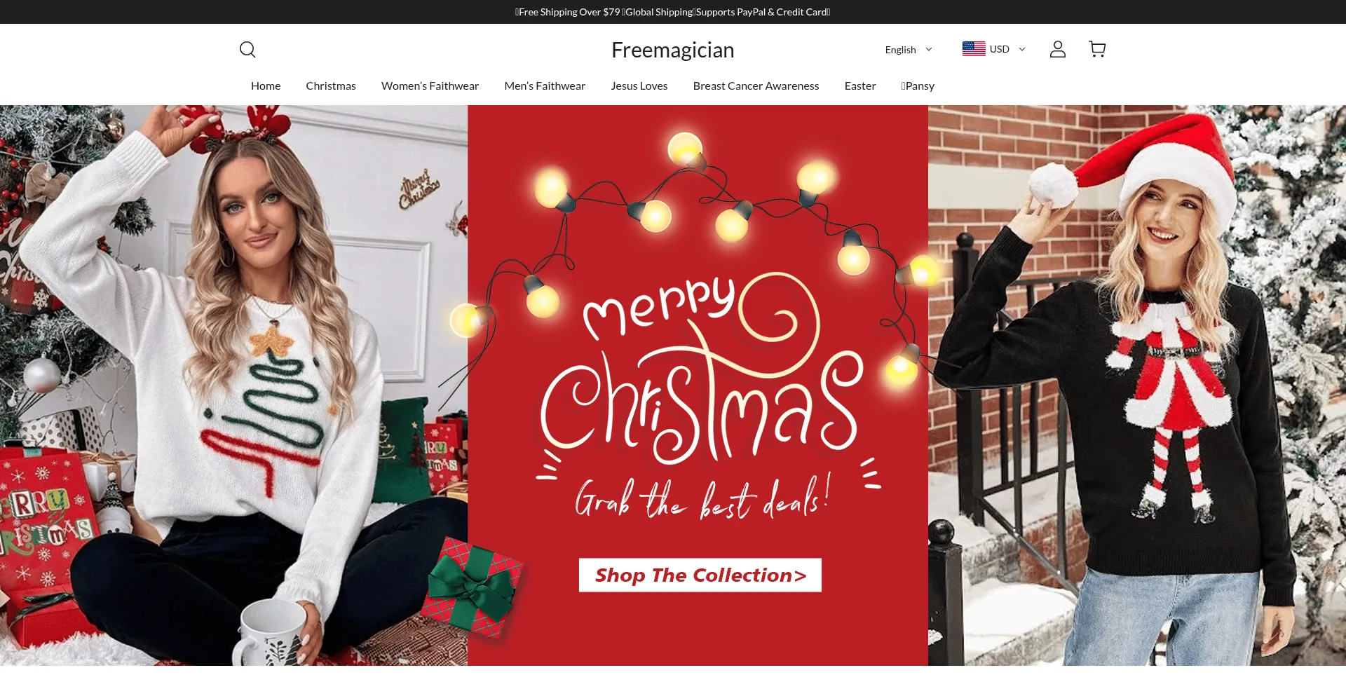Open Breast Cancer Awareness category
1346x696 pixels.
tap(756, 86)
